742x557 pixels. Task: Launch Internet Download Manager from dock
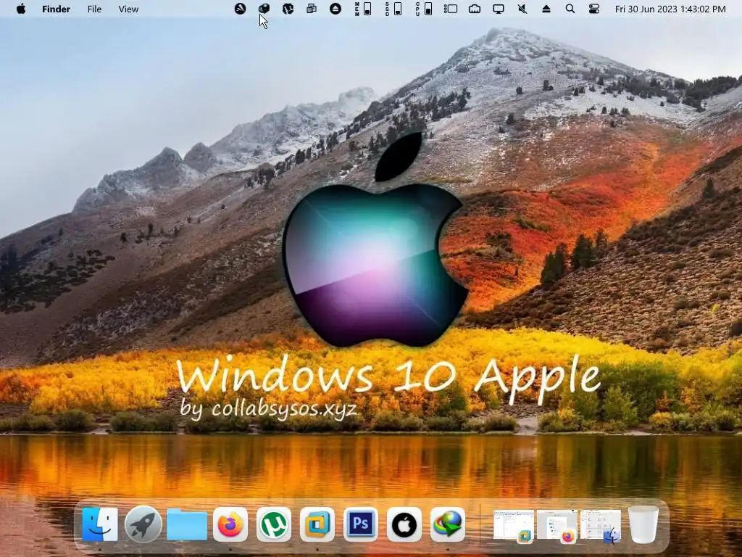point(448,524)
